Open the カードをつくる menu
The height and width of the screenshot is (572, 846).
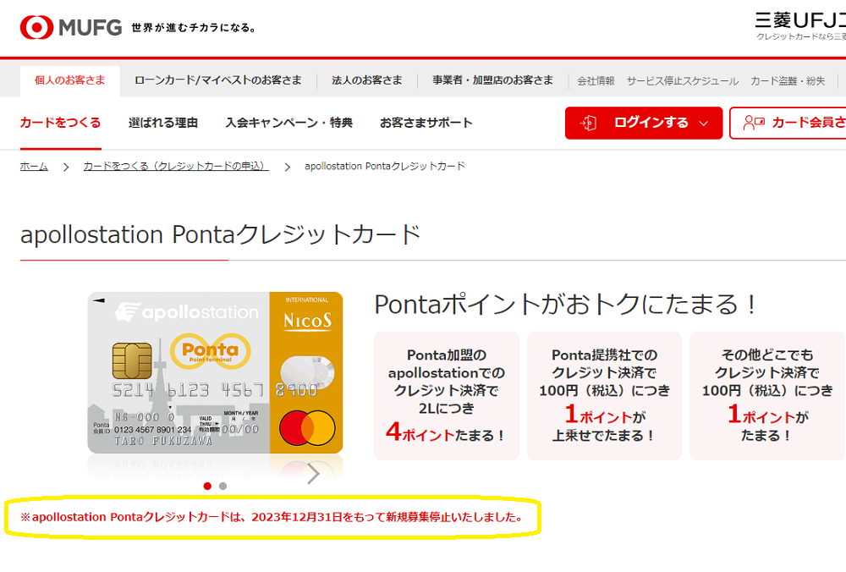pyautogui.click(x=60, y=123)
